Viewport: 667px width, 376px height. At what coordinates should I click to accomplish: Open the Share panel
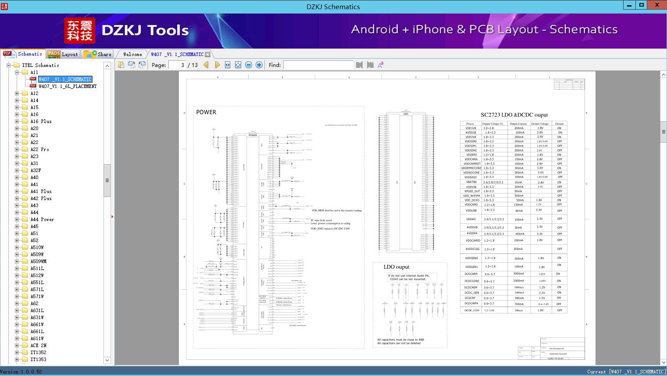point(101,54)
